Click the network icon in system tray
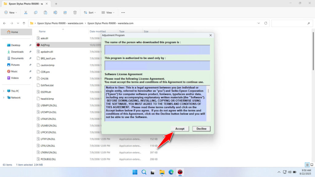The width and height of the screenshot is (315, 177). pos(285,172)
